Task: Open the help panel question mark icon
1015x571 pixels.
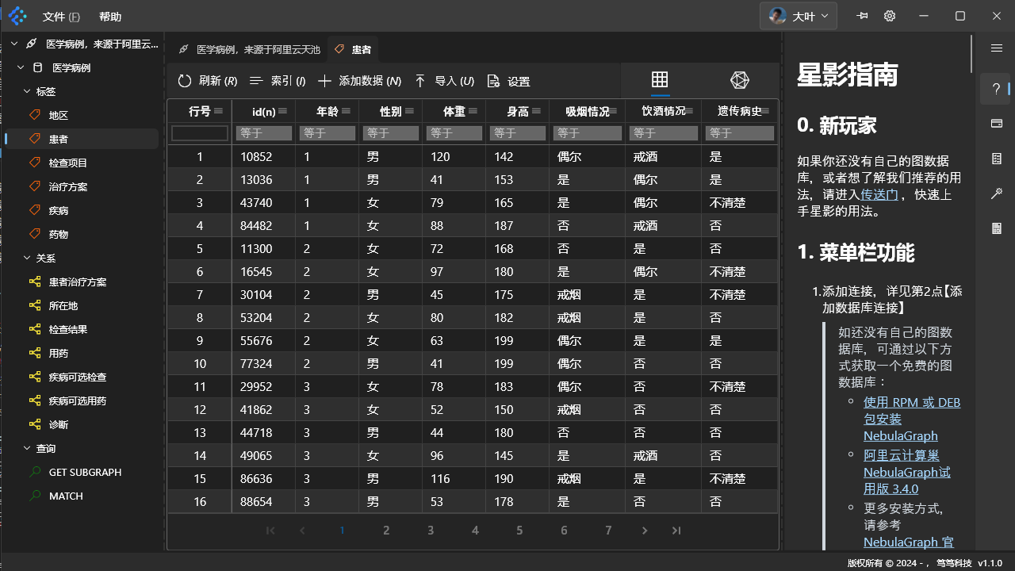Action: coord(995,88)
